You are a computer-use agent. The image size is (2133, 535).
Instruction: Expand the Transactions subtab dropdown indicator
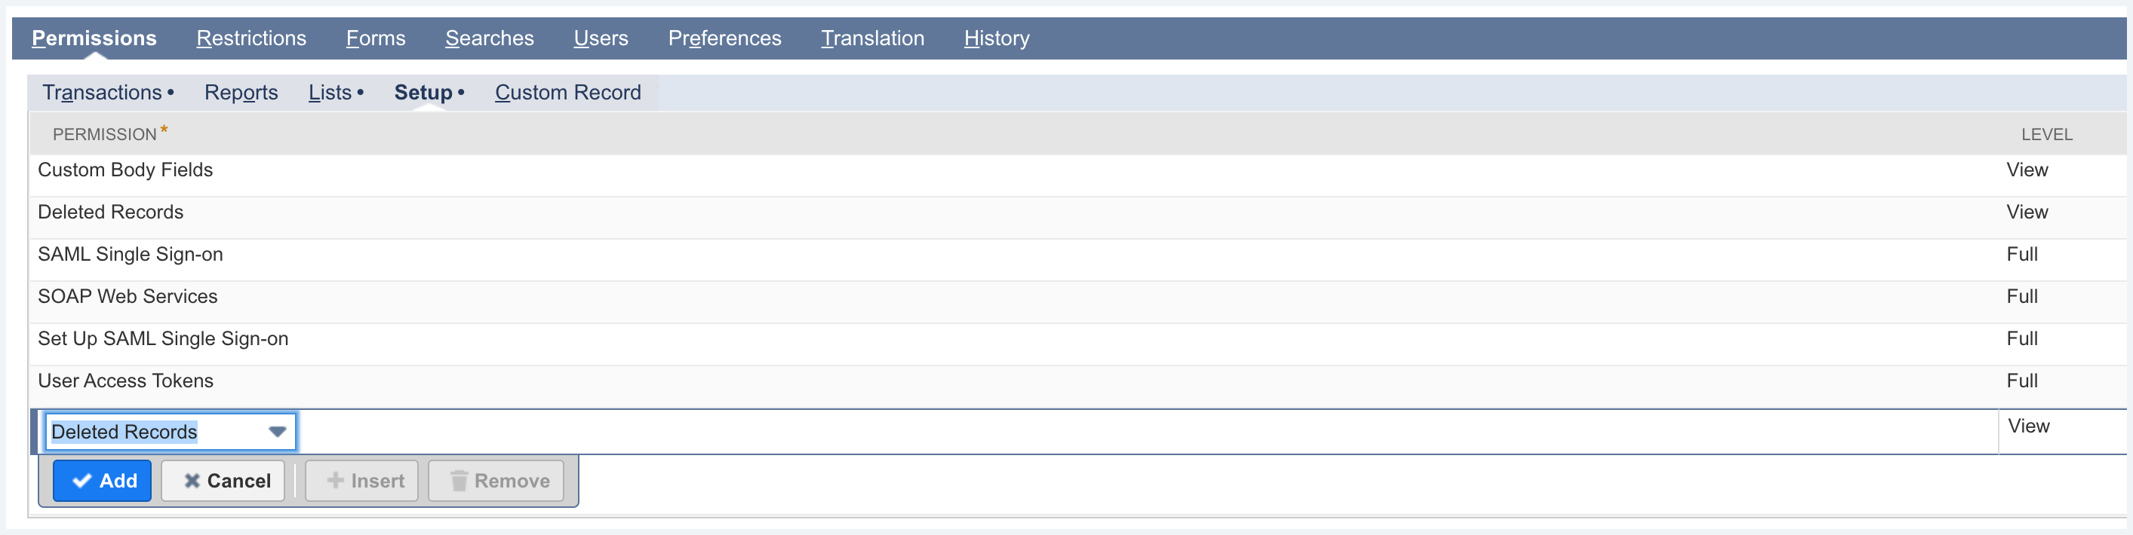pos(171,91)
